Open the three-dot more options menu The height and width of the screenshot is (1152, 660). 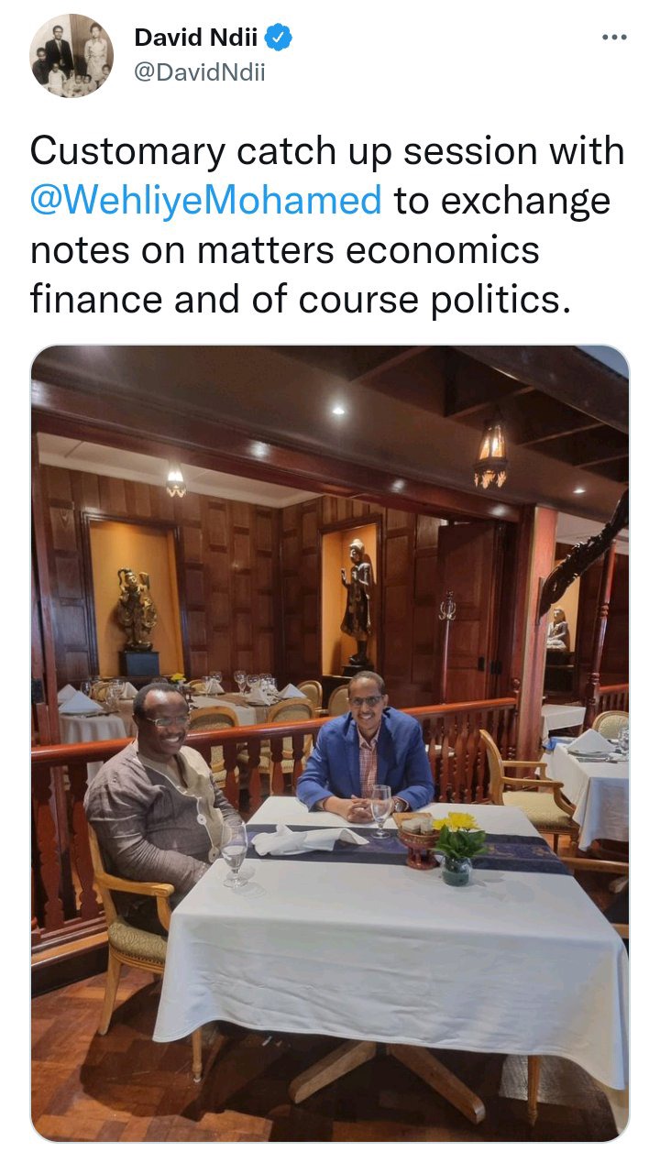coord(614,38)
